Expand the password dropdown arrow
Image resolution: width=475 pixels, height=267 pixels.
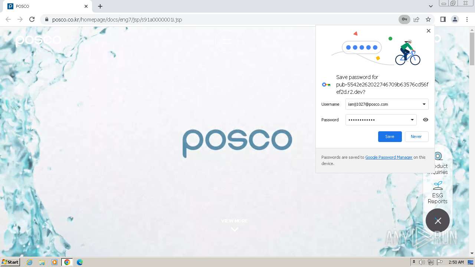click(x=412, y=120)
